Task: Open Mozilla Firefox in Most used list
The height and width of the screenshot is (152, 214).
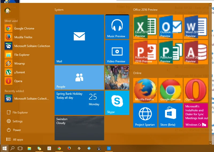Action: tap(27, 37)
